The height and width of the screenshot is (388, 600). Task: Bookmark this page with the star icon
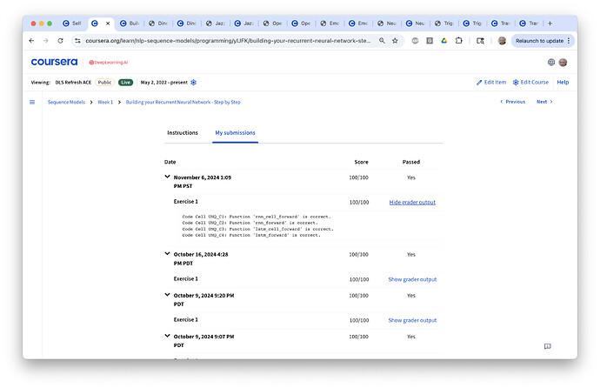pyautogui.click(x=395, y=41)
